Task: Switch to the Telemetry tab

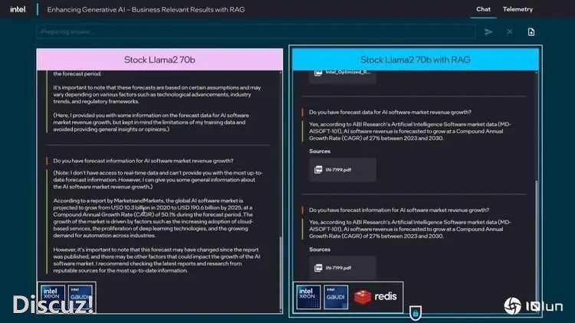Action: click(x=517, y=10)
